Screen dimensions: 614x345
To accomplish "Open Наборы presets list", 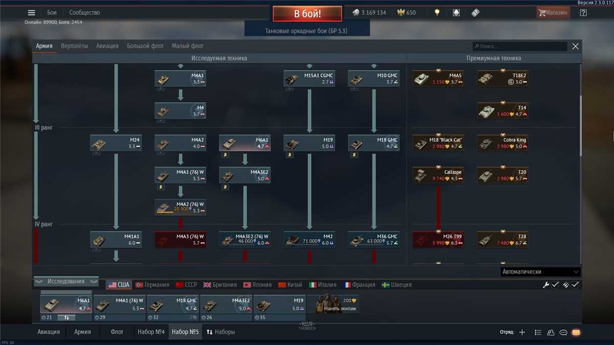I will tap(221, 332).
